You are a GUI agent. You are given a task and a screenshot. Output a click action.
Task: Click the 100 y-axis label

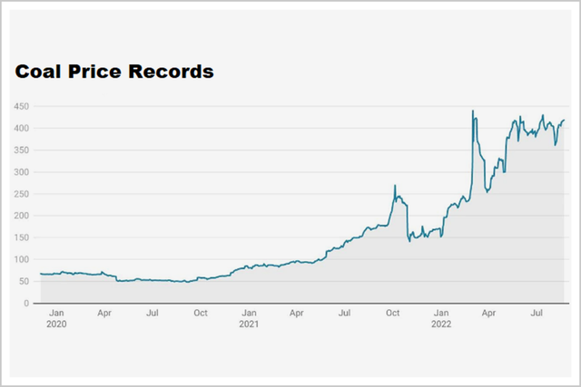point(21,259)
